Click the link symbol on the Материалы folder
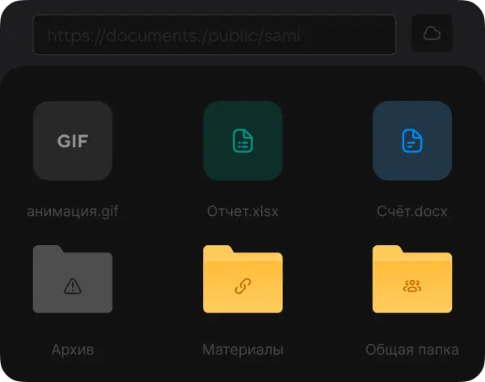Image resolution: width=485 pixels, height=382 pixels. click(x=242, y=285)
